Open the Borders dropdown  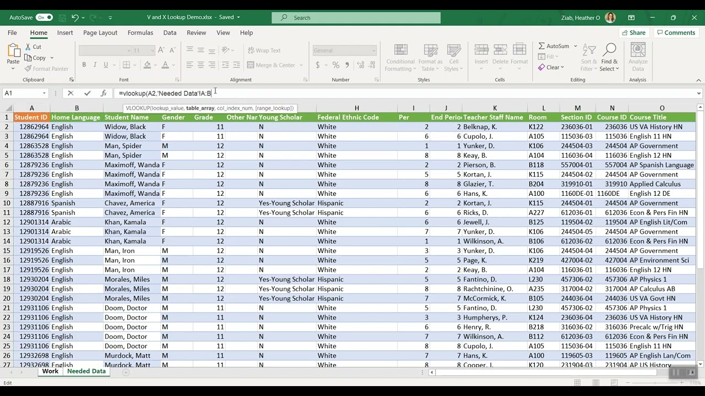coord(134,65)
